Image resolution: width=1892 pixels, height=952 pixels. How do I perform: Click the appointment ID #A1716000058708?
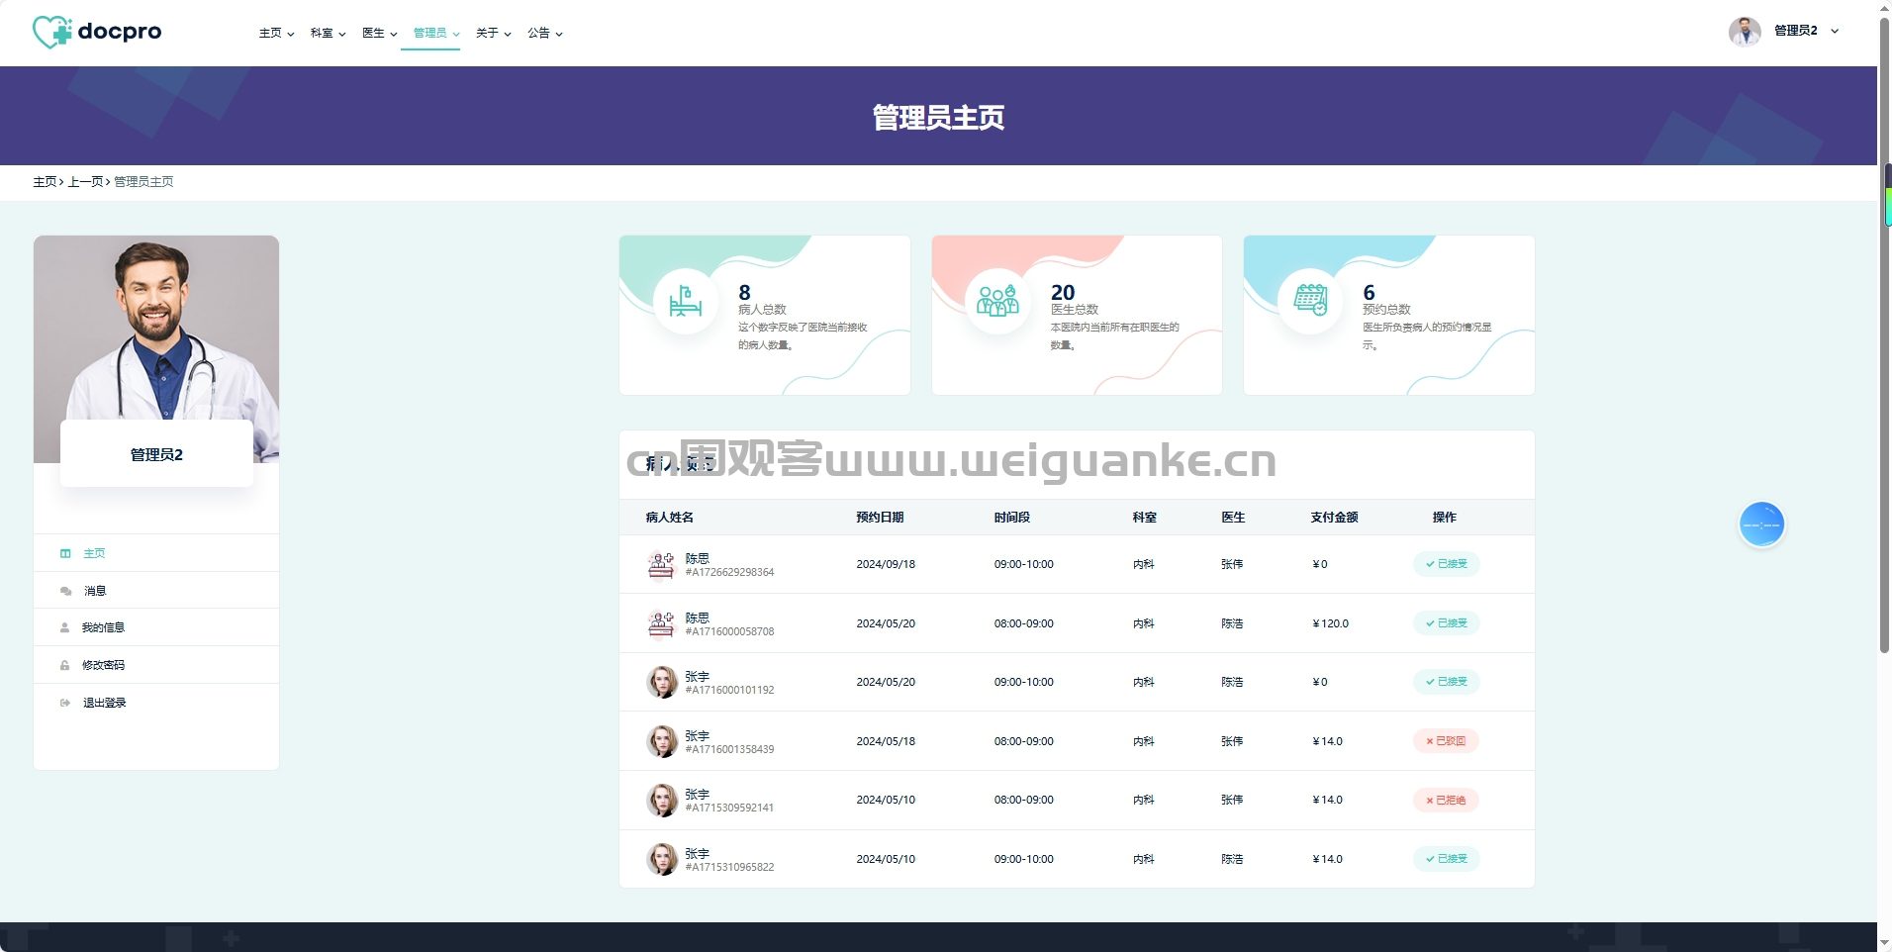[x=729, y=631]
